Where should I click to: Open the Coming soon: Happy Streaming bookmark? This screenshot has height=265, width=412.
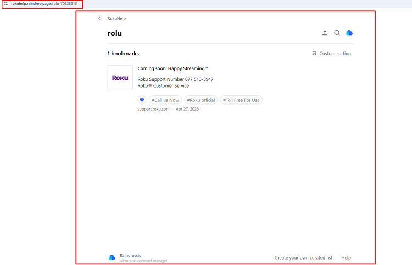pyautogui.click(x=173, y=68)
